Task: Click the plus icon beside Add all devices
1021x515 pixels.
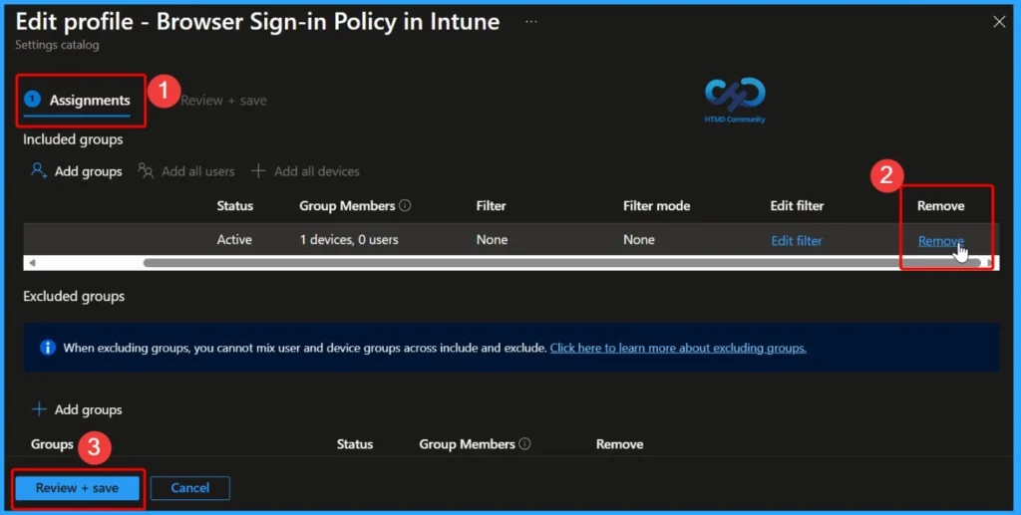Action: pos(258,171)
